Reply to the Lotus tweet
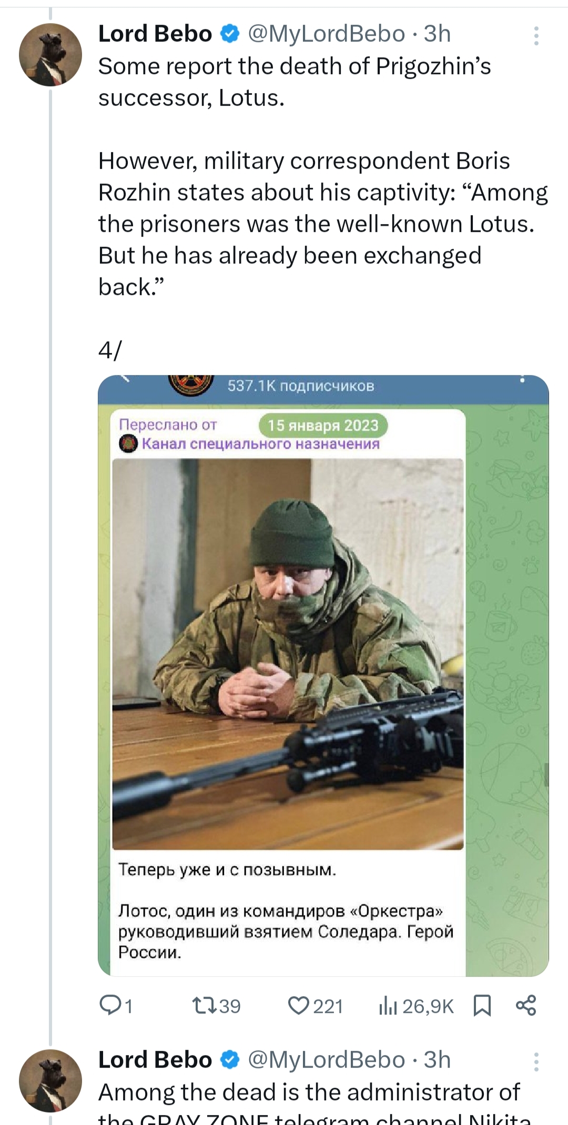 point(110,1006)
